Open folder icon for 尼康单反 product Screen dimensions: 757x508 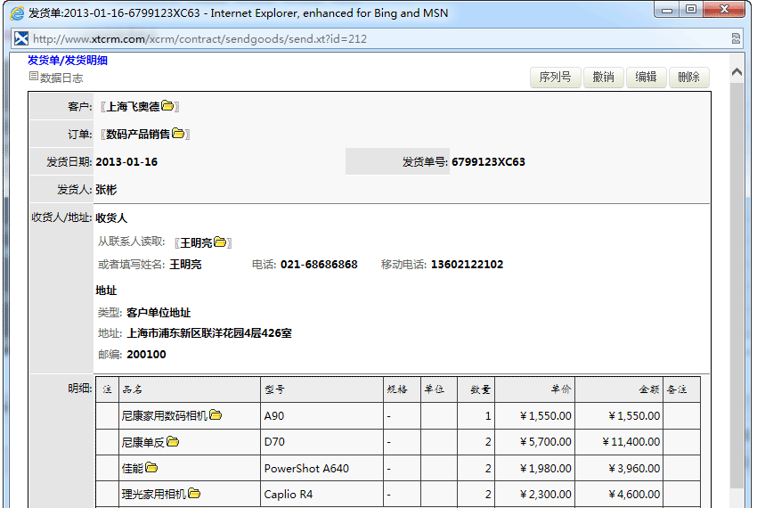pos(173,441)
